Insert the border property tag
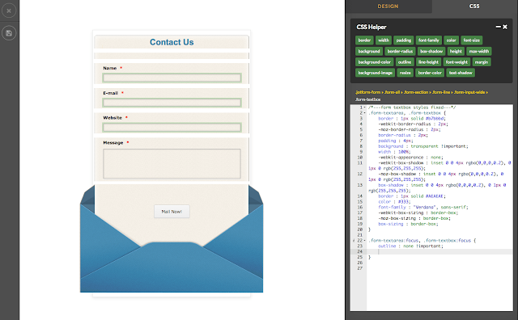Image resolution: width=518 pixels, height=320 pixels. [364, 40]
